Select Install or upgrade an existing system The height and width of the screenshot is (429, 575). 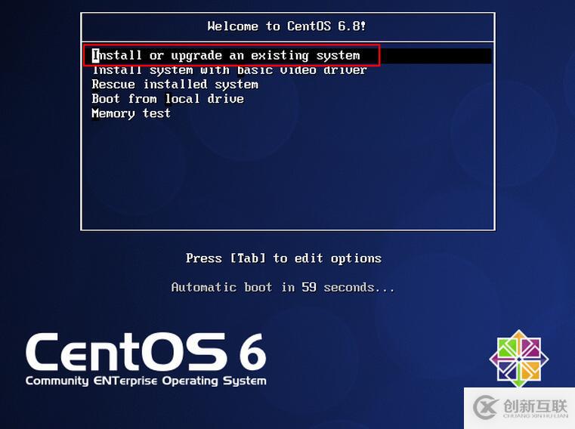[226, 56]
